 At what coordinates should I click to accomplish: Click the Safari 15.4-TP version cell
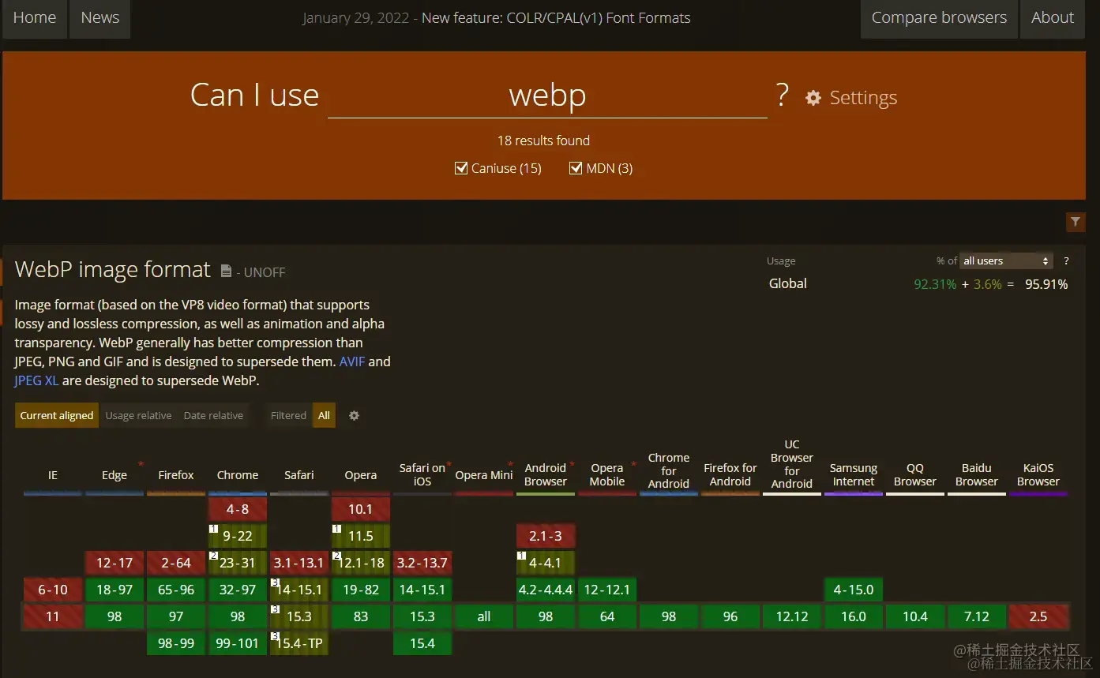pyautogui.click(x=299, y=643)
